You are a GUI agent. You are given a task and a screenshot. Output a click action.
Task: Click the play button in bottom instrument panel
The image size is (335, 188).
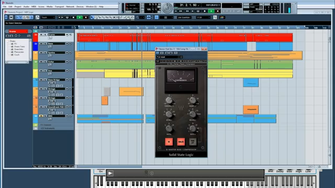click(x=110, y=173)
